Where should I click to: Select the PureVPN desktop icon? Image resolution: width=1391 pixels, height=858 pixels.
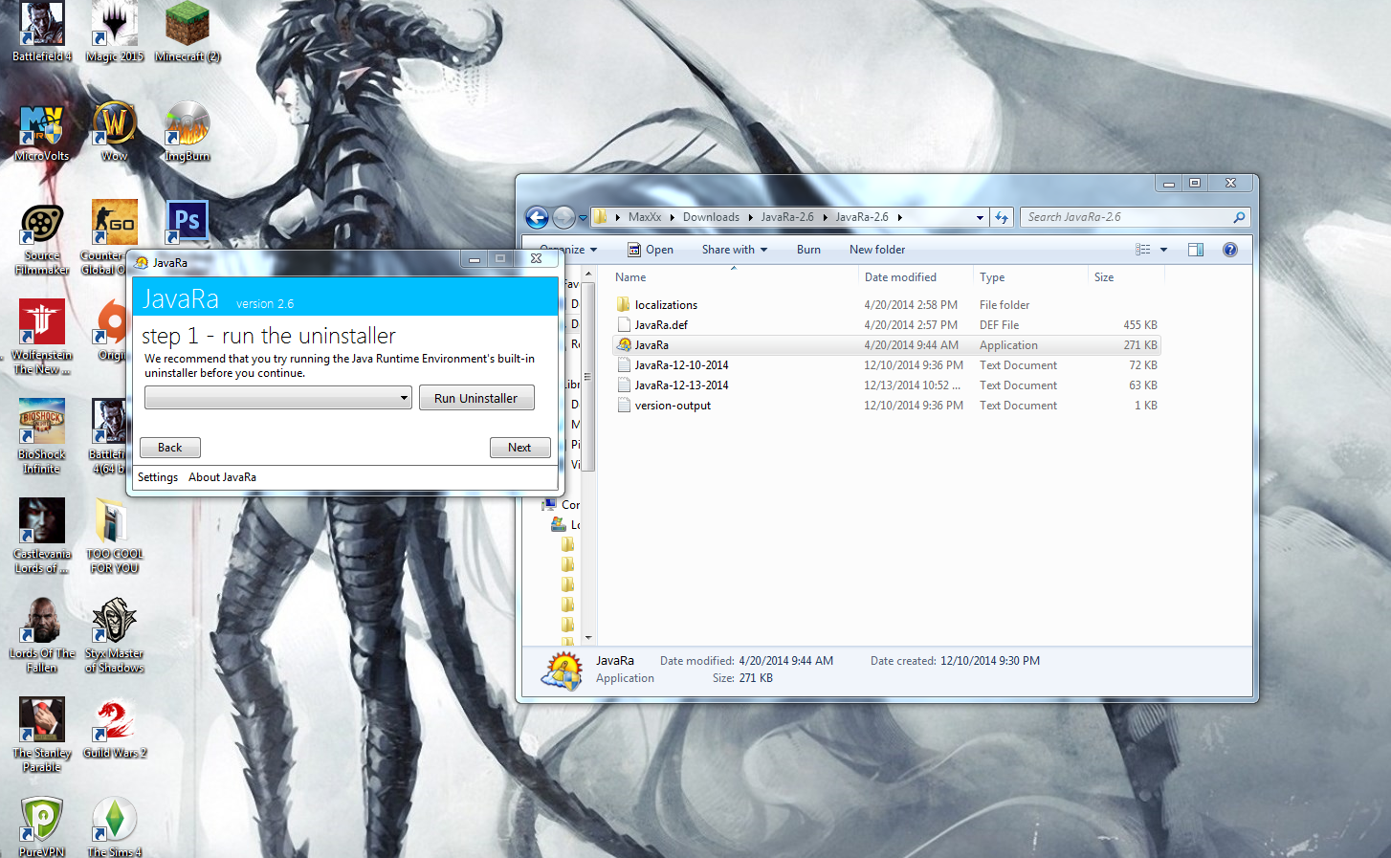pos(42,827)
